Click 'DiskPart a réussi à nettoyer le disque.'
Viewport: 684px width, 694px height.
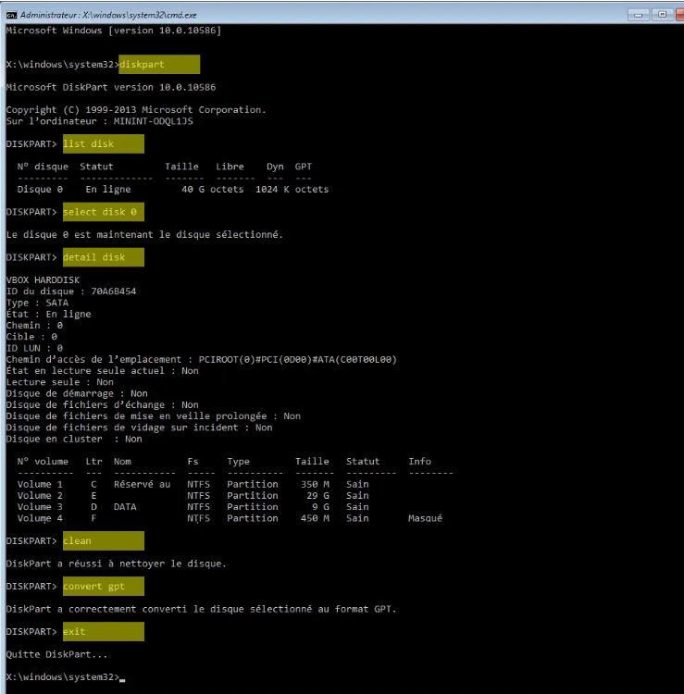(117, 564)
